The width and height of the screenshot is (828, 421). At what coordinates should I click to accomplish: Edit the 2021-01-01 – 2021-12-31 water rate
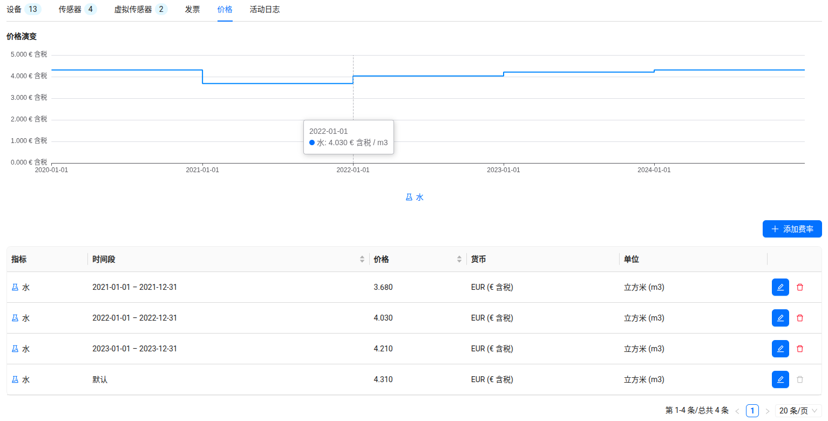point(780,287)
